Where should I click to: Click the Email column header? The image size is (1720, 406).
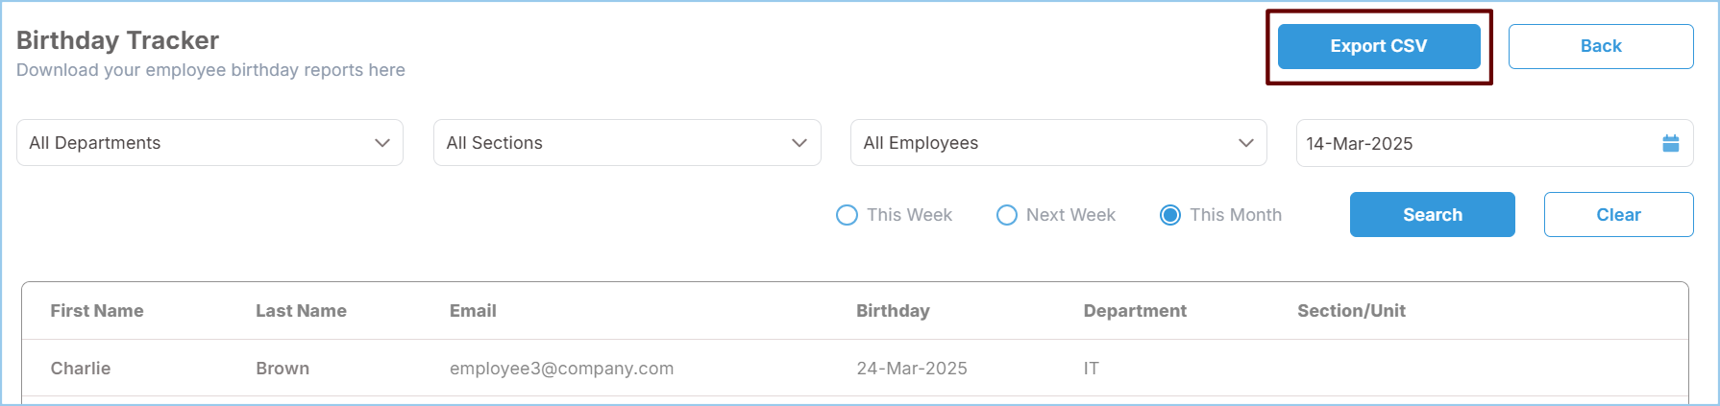[473, 311]
